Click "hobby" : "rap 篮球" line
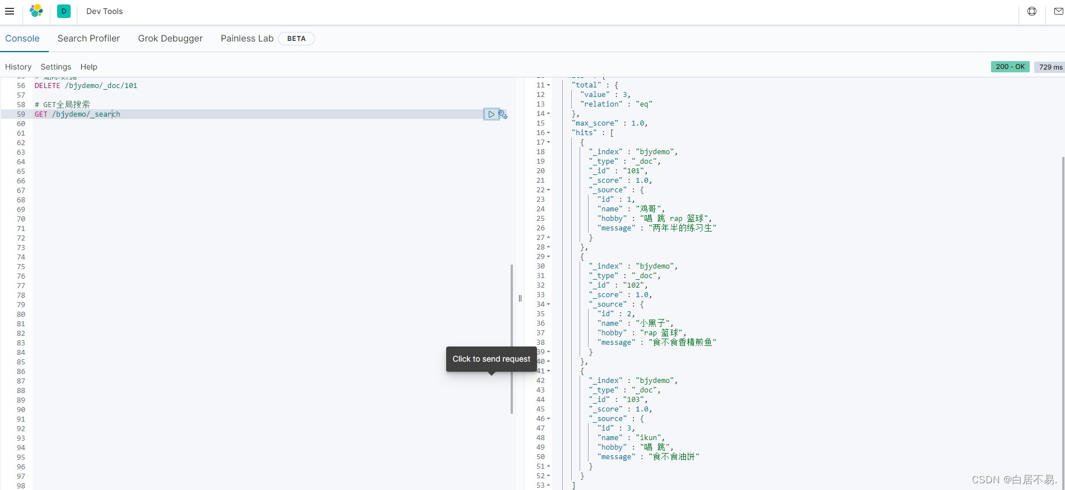This screenshot has width=1065, height=490. pos(641,333)
